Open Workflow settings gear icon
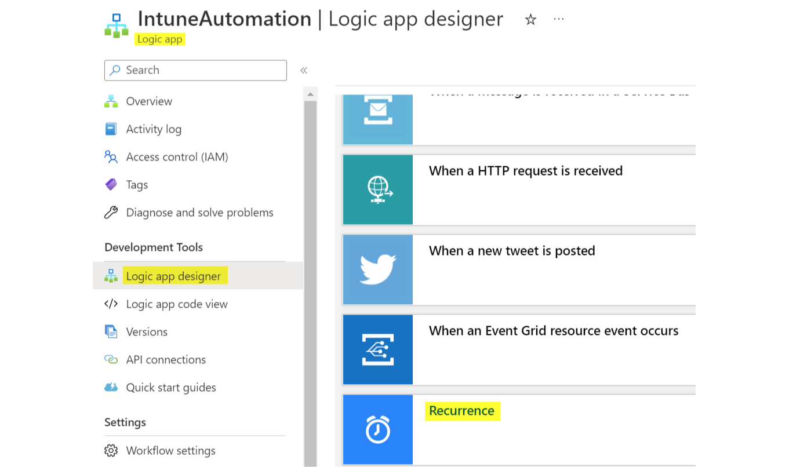The width and height of the screenshot is (789, 467). pos(110,450)
